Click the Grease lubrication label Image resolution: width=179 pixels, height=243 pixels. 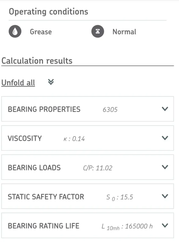tap(41, 32)
